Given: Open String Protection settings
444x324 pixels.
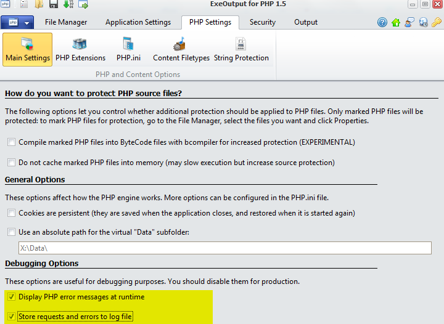Looking at the screenshot, I should 241,49.
